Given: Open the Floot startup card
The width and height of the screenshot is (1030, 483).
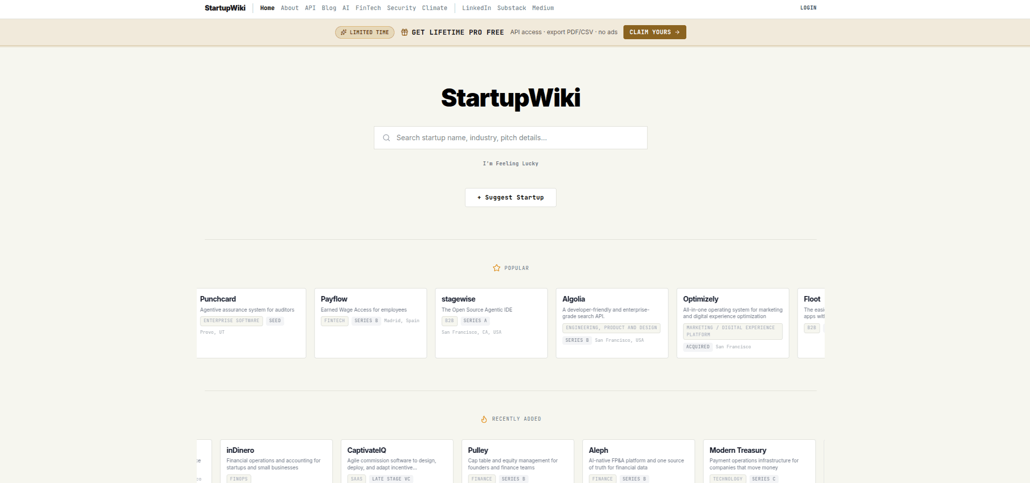Looking at the screenshot, I should [811, 323].
